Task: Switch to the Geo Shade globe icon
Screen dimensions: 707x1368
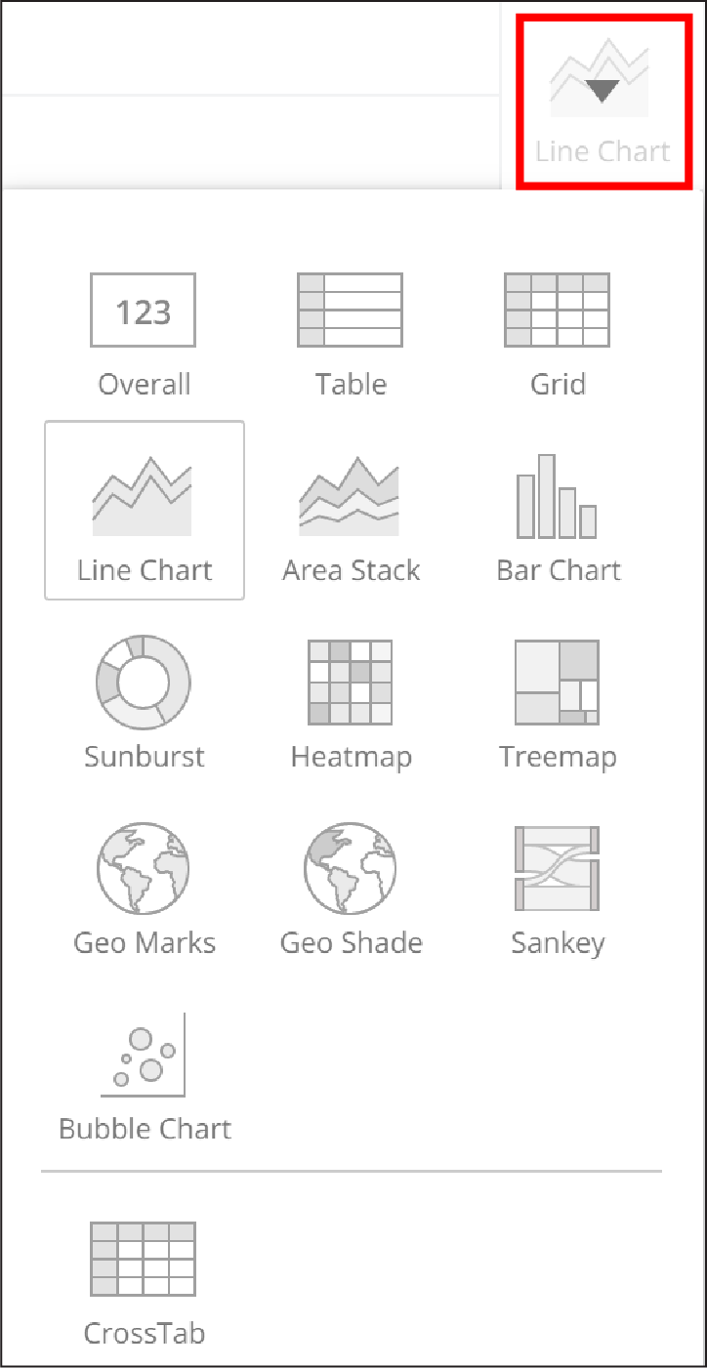Action: coord(350,869)
